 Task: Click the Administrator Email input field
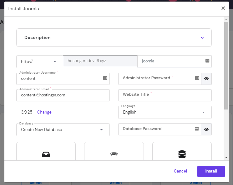click(63, 95)
